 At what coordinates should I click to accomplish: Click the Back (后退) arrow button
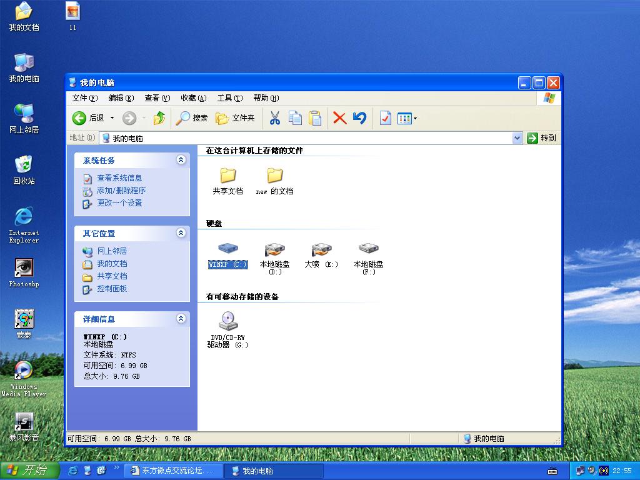(x=88, y=118)
